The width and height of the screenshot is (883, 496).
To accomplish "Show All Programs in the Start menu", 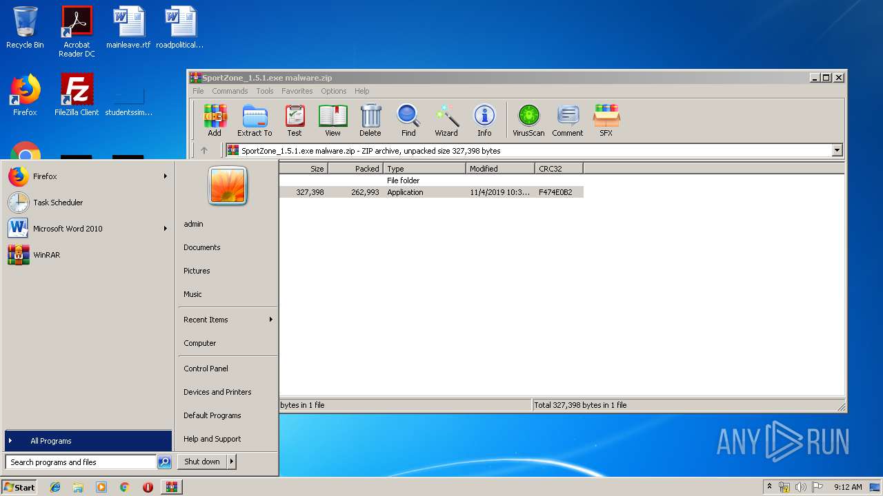I will pyautogui.click(x=88, y=441).
